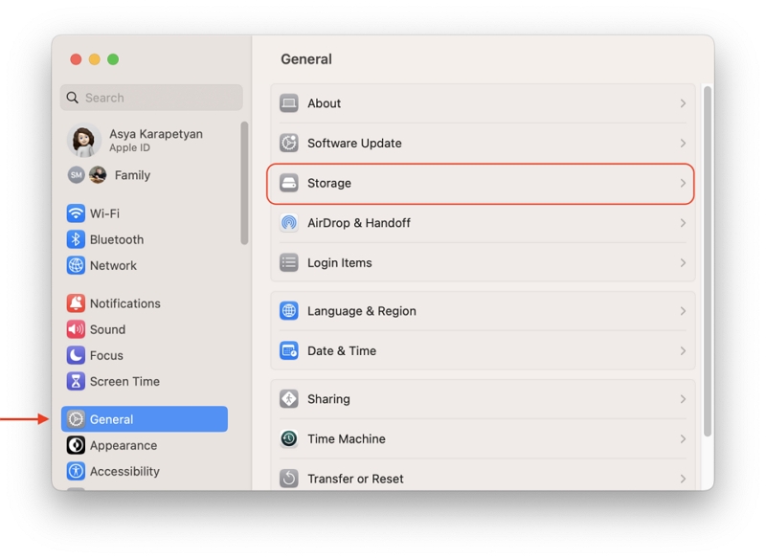
Task: Select Focus label in sidebar
Action: [106, 355]
